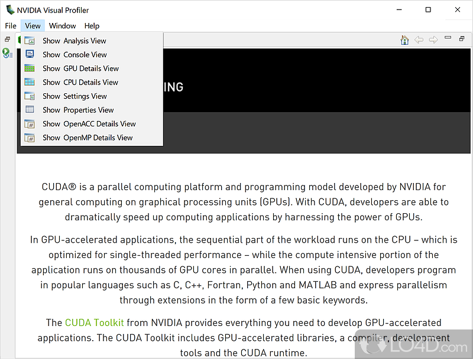Open the File menu
The height and width of the screenshot is (359, 473).
[x=11, y=26]
